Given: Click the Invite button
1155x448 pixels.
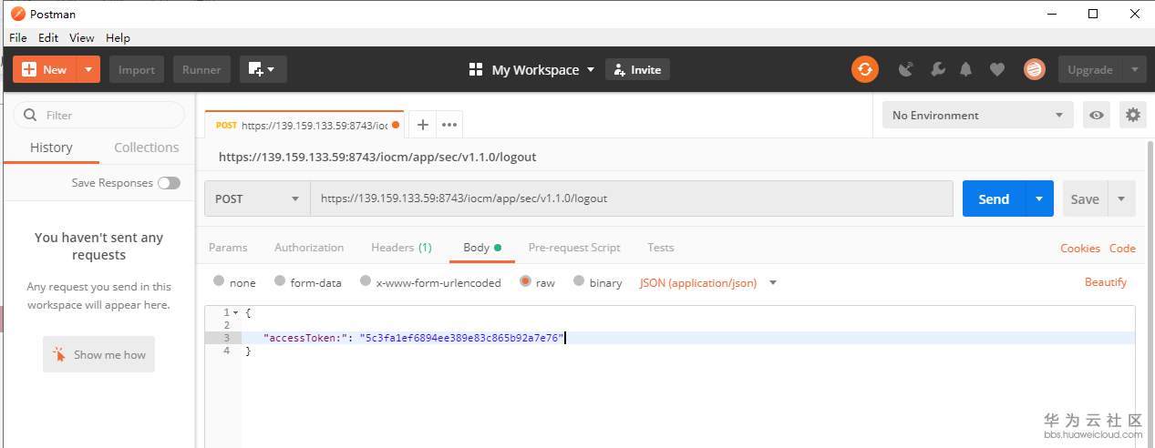Looking at the screenshot, I should pyautogui.click(x=637, y=70).
